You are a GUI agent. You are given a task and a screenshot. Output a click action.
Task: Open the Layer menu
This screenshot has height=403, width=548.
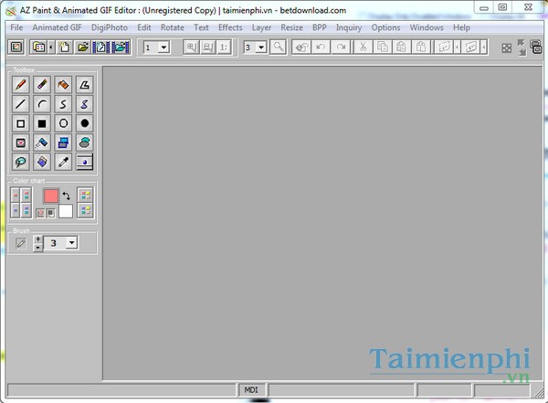(261, 27)
